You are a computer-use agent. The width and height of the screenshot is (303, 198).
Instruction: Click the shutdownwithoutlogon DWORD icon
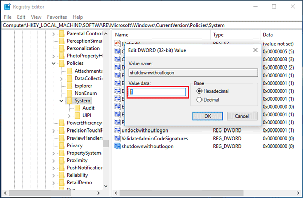coord(117,146)
